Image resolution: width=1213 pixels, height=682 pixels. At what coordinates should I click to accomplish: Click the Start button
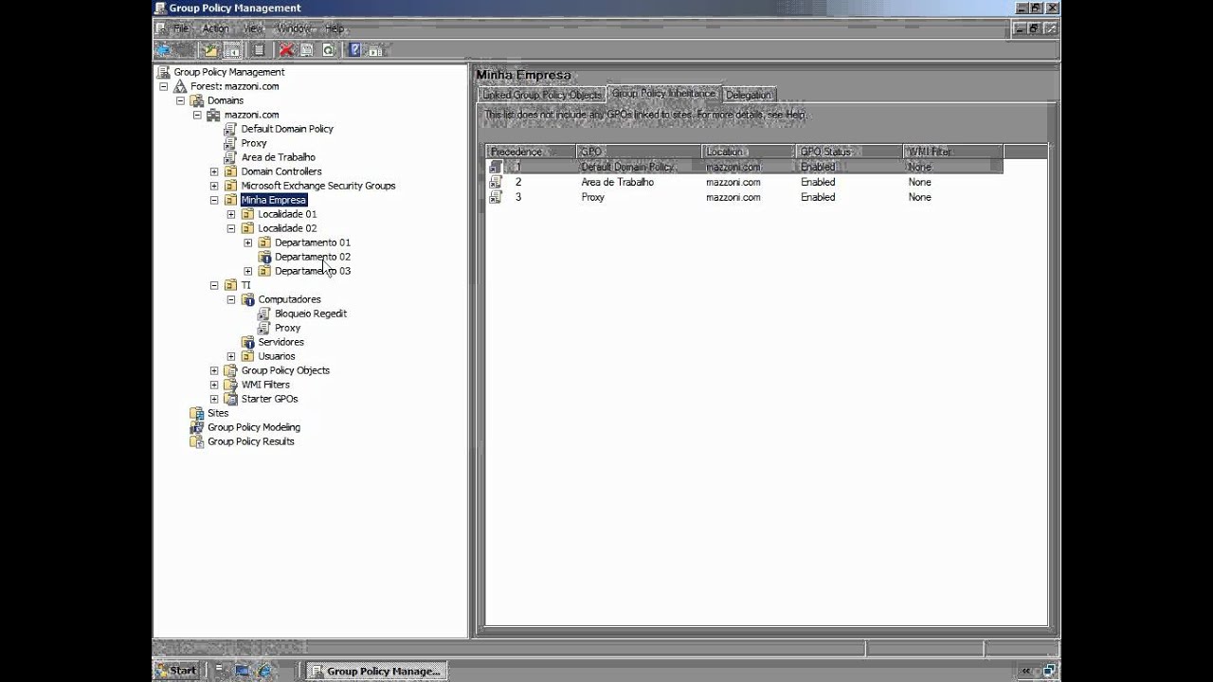tap(177, 671)
